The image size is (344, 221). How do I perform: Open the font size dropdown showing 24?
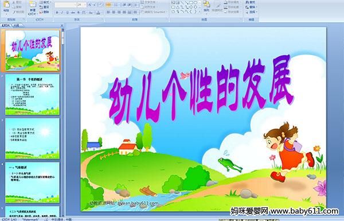click(81, 5)
